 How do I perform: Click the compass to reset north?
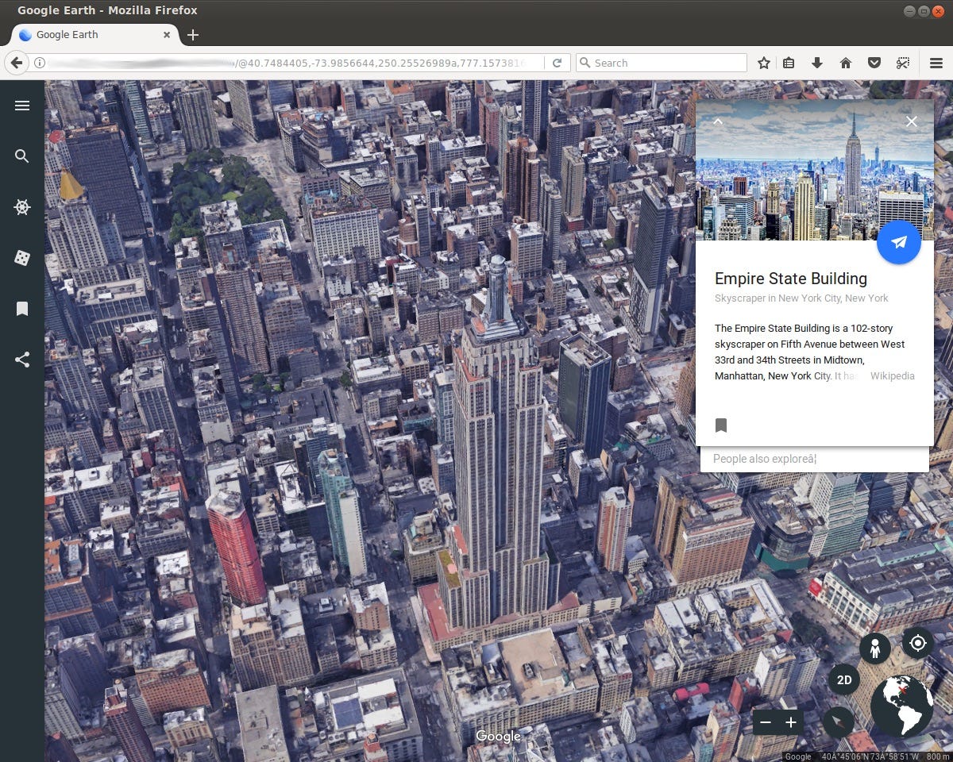[839, 722]
